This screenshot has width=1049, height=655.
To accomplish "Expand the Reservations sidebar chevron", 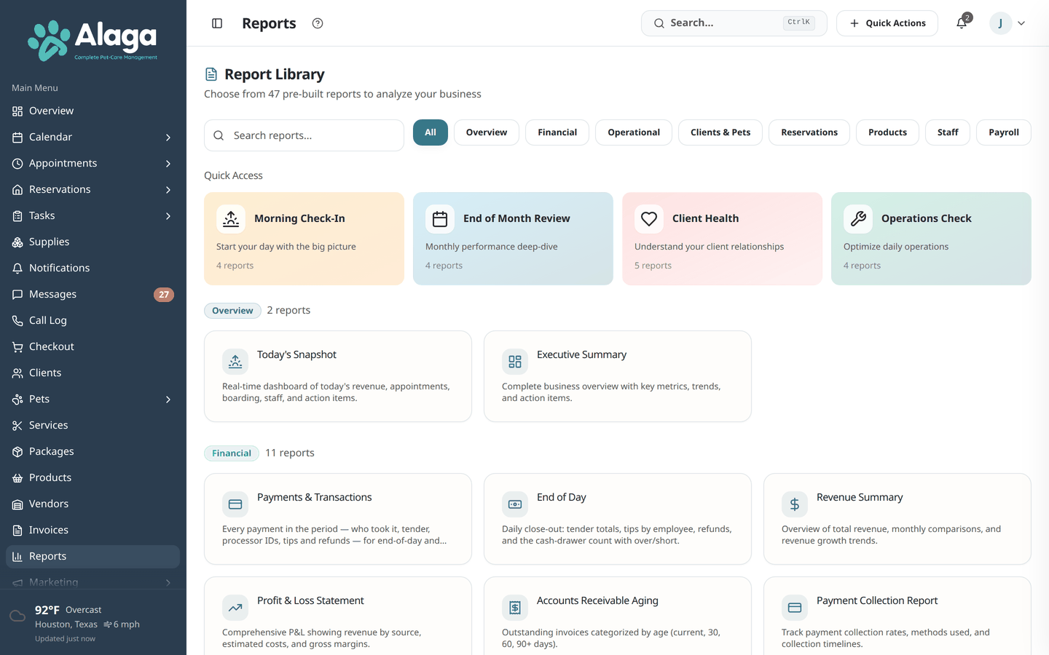I will pyautogui.click(x=168, y=190).
